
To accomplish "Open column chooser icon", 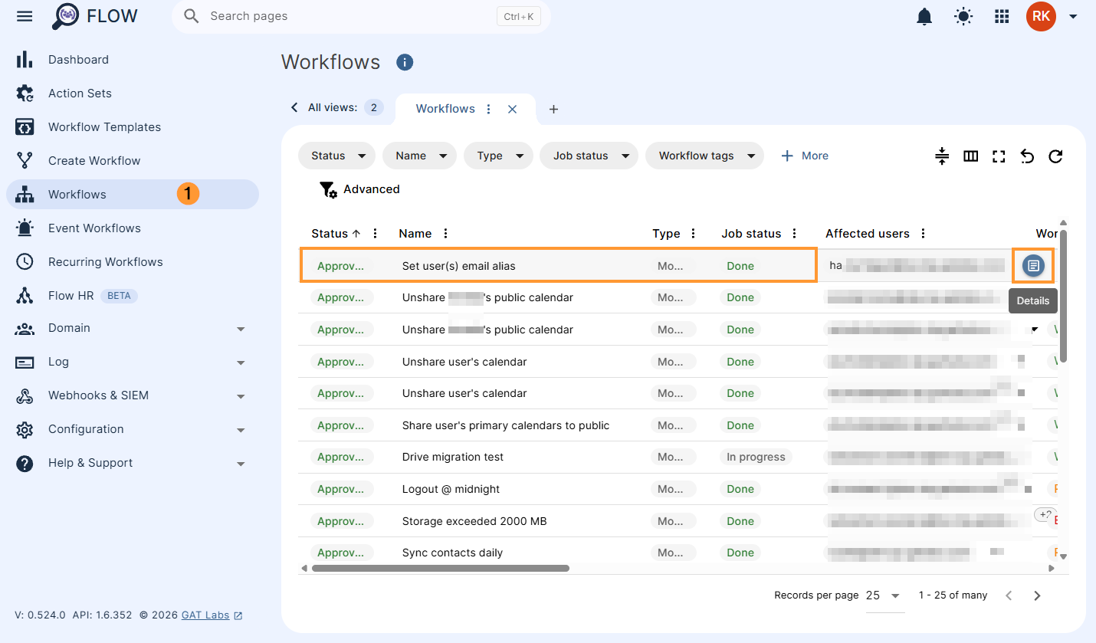I will [970, 156].
